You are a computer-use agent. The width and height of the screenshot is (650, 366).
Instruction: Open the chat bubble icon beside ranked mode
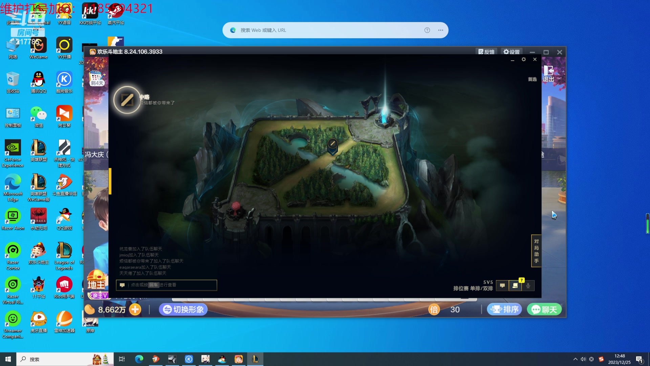click(502, 286)
